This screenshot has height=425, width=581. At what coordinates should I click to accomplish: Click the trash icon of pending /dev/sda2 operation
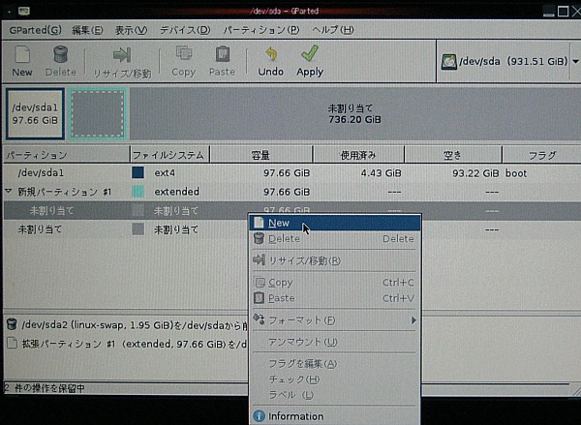12,324
